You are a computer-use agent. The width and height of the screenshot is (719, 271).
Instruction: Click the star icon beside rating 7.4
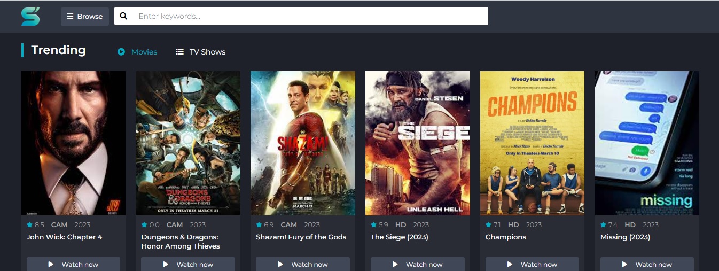pyautogui.click(x=603, y=224)
